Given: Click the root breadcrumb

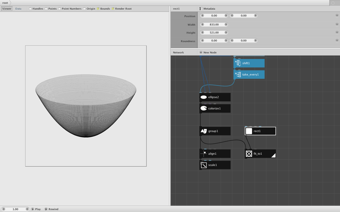Looking at the screenshot, I should pos(5,3).
